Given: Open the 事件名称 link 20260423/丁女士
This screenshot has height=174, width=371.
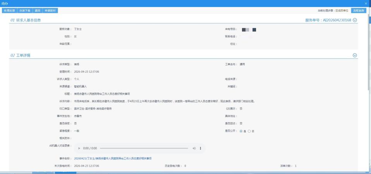Looking at the screenshot, I should 113,159.
